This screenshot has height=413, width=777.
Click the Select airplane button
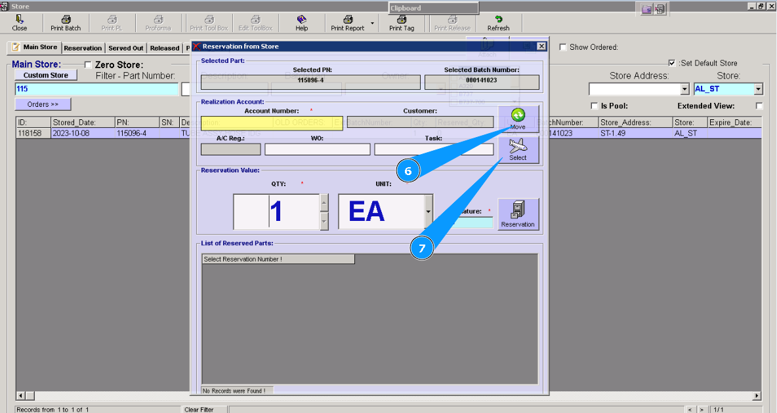(518, 149)
